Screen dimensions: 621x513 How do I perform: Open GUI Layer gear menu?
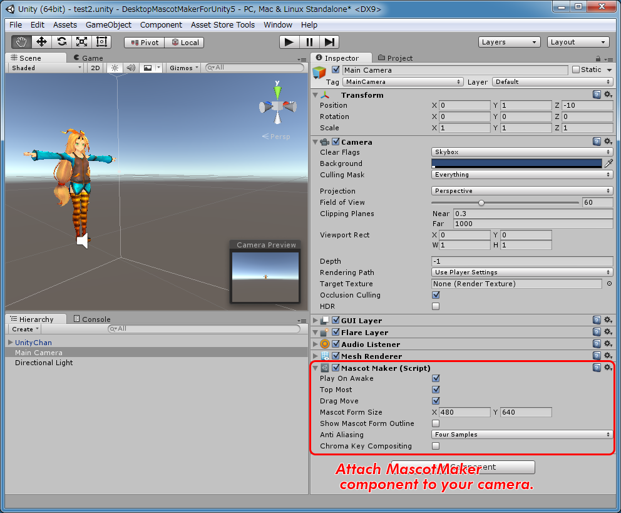[608, 320]
